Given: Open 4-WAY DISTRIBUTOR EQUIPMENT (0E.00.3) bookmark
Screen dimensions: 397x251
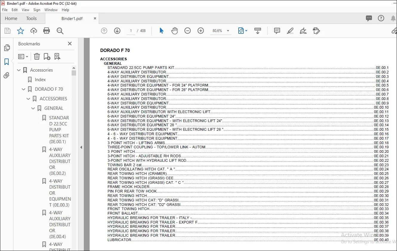Looking at the screenshot, I should (60, 193).
